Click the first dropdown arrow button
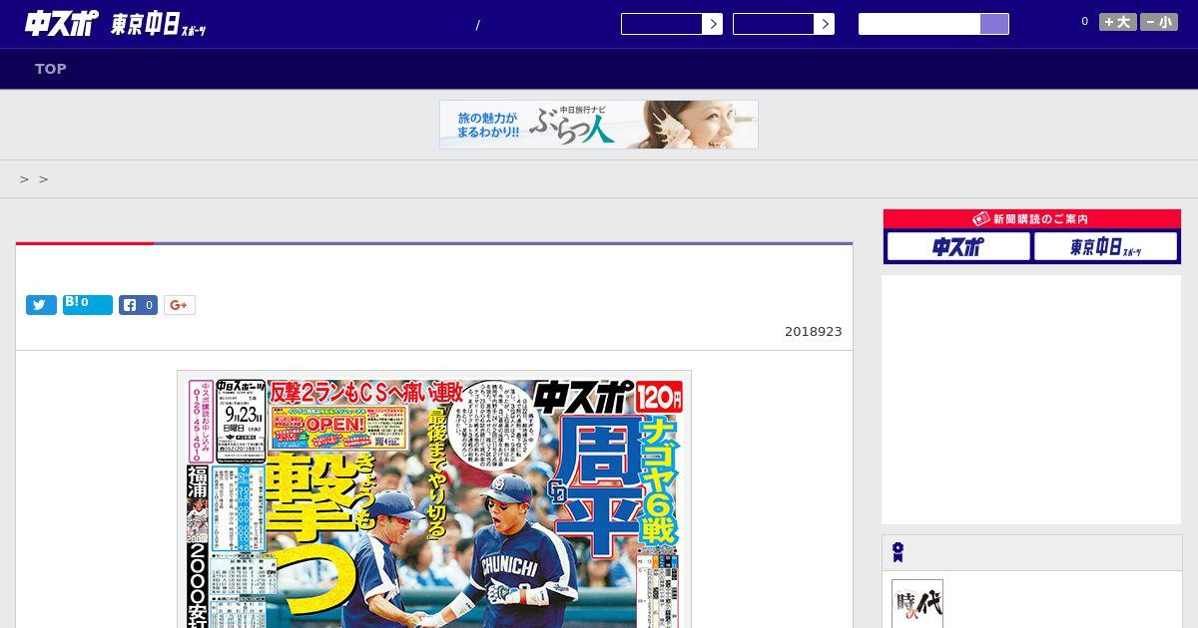The width and height of the screenshot is (1198, 628). (x=712, y=24)
